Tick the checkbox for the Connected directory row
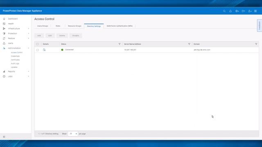 click(37, 50)
